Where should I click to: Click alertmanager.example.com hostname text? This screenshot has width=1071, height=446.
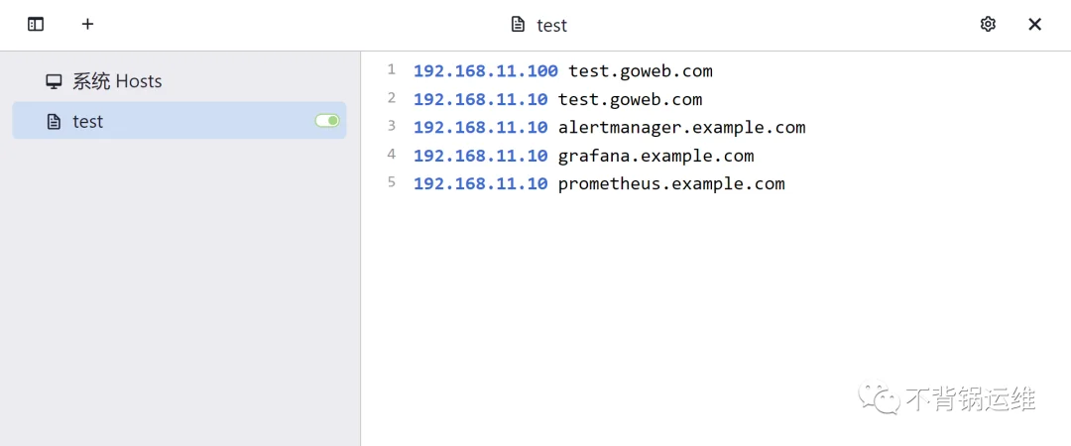tap(681, 128)
